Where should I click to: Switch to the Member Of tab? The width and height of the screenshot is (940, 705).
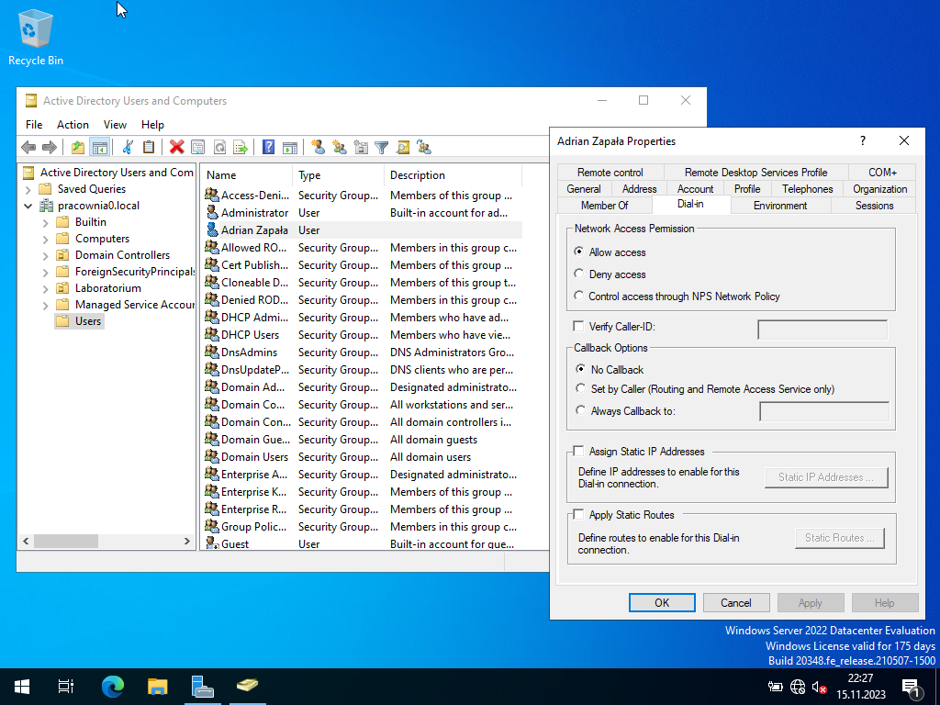click(604, 205)
